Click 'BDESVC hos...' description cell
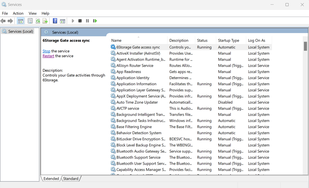 pos(180,139)
